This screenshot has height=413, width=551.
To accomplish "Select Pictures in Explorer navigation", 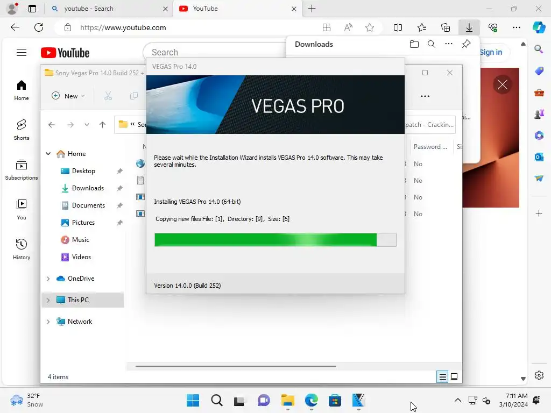I will 83,222.
